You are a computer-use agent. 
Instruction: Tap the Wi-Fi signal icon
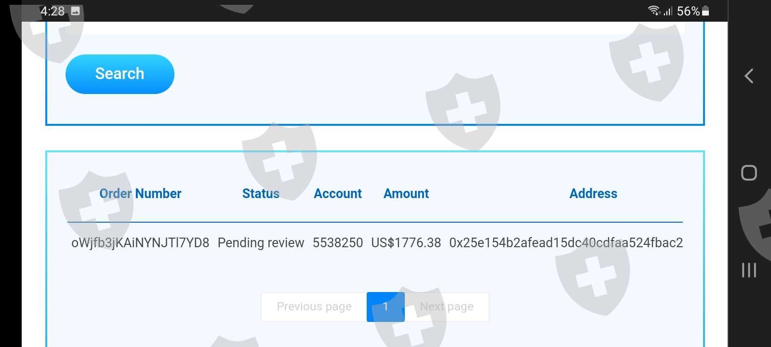click(x=654, y=11)
